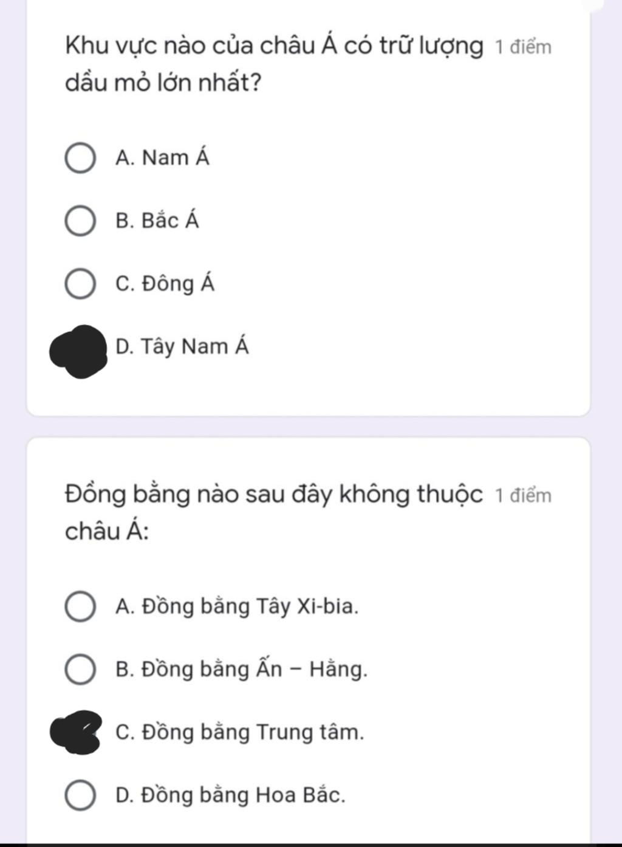Pick the C. Đông Á radio button

pos(80,284)
